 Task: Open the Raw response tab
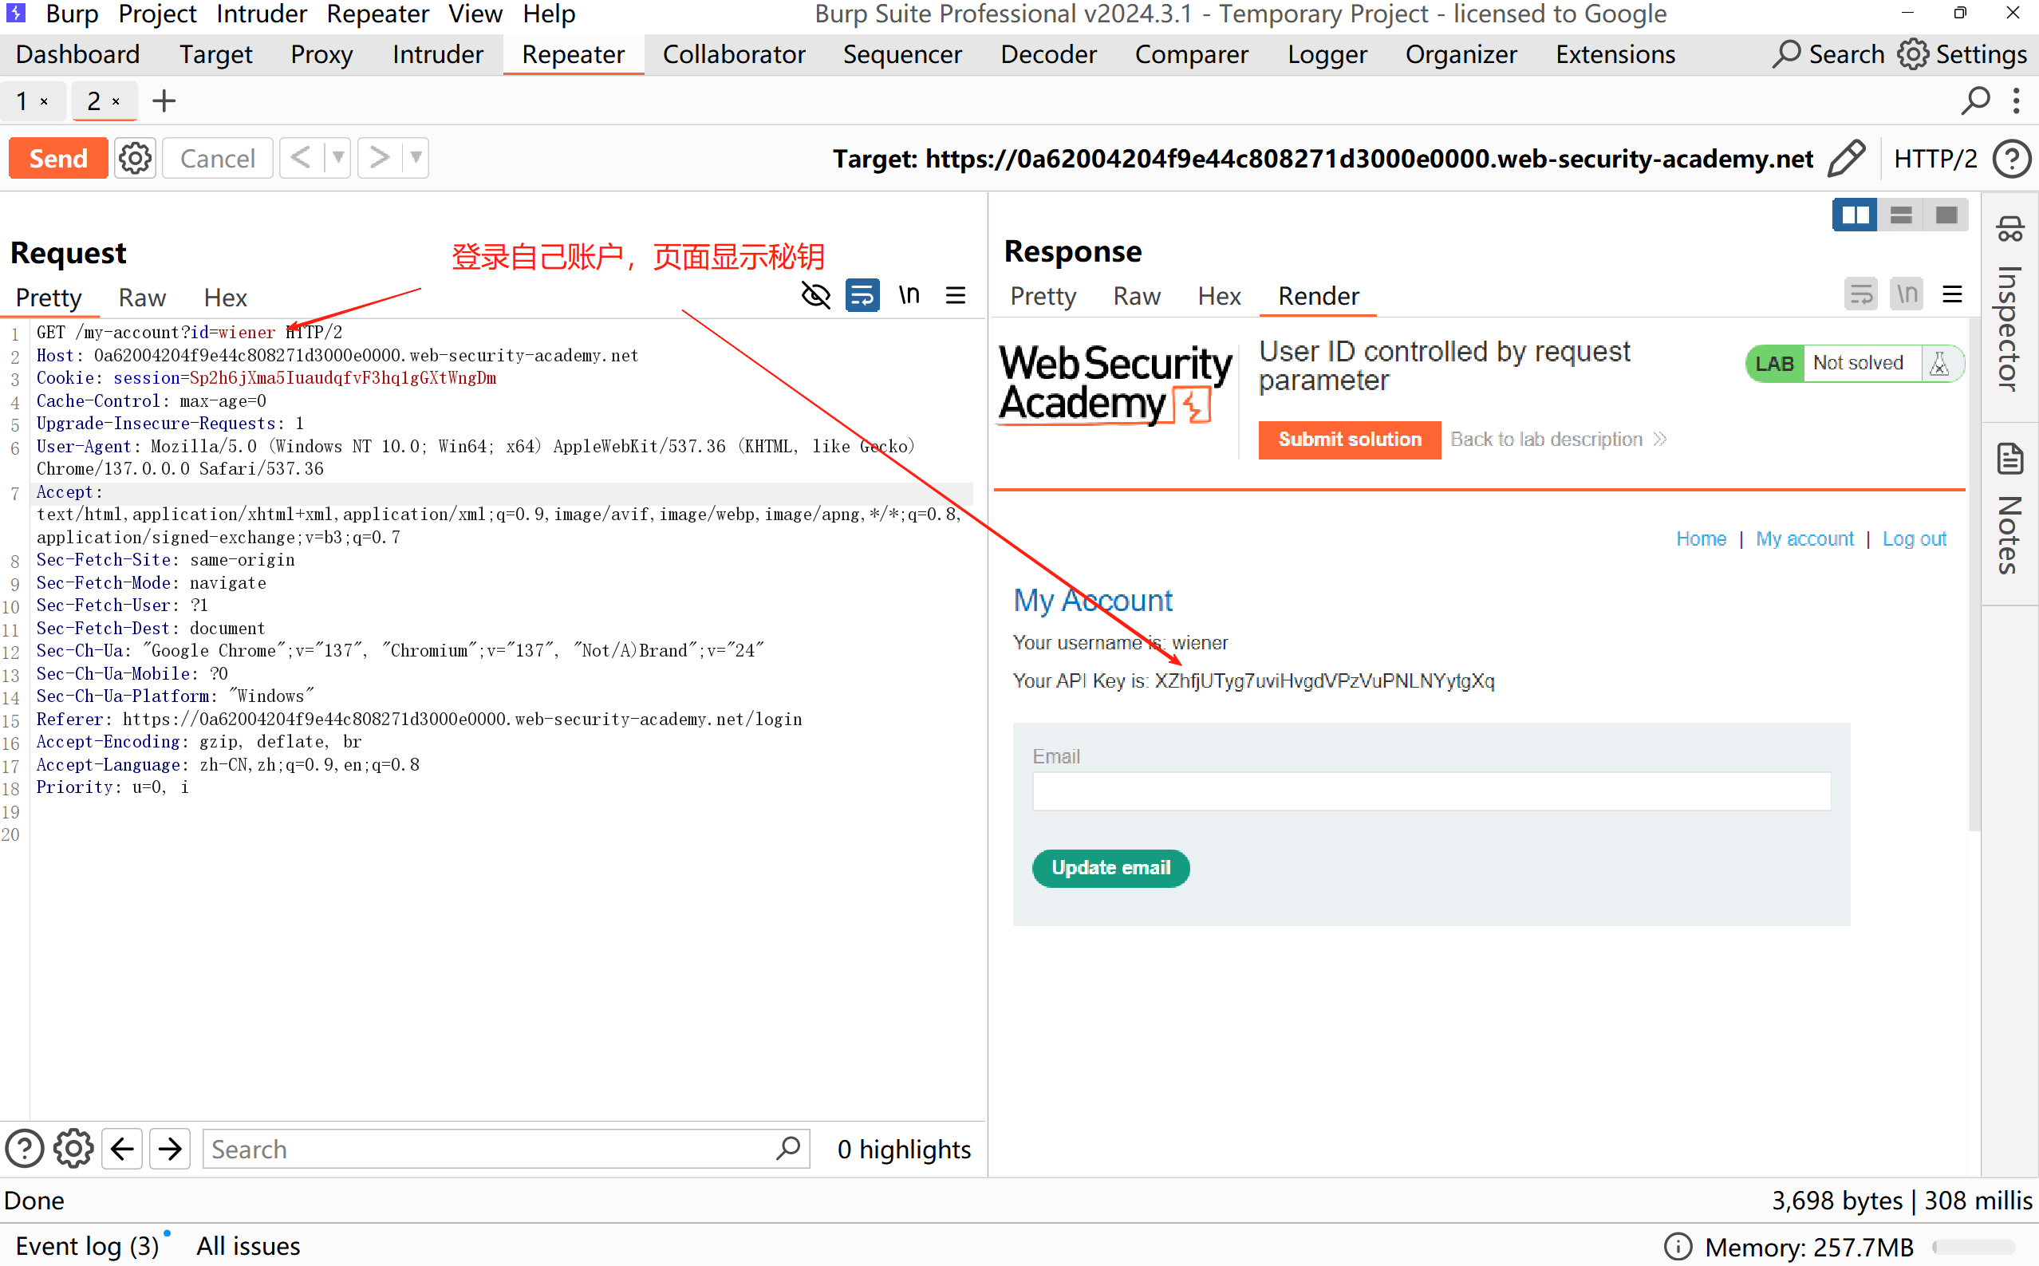[x=1136, y=296]
